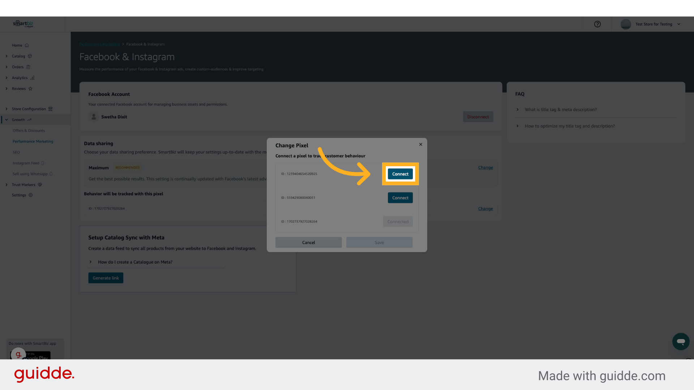Click the Growth trend icon
694x390 pixels.
click(x=29, y=120)
